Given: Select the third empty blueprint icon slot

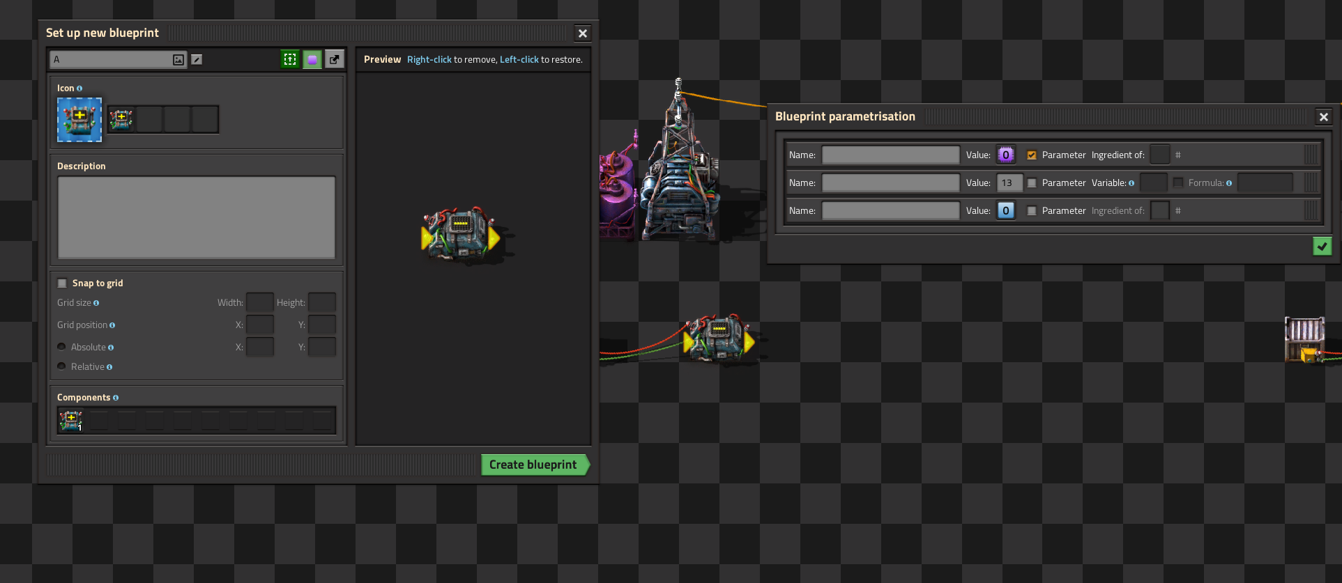Looking at the screenshot, I should (x=177, y=119).
